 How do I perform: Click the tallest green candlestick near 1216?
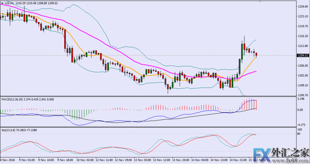tap(242, 51)
